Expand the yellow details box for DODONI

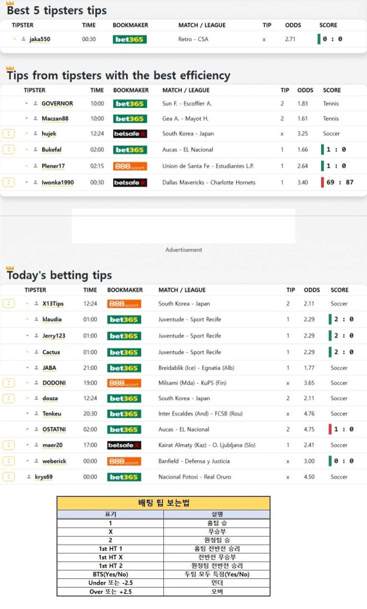(9, 382)
